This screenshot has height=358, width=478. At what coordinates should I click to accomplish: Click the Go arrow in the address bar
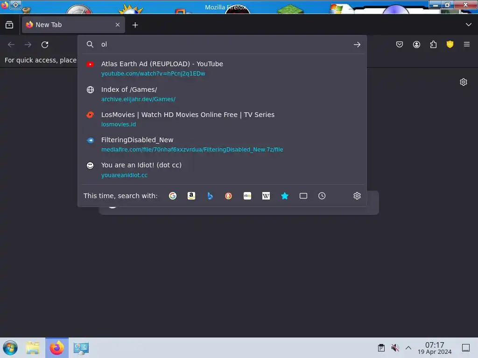coord(357,45)
